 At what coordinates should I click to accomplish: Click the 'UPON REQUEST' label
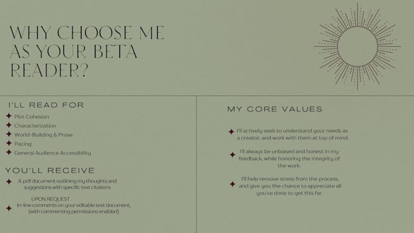tap(51, 199)
